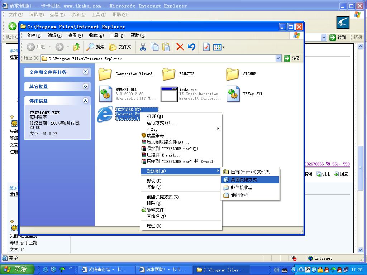The width and height of the screenshot is (367, 275).
Task: Choose 属性(R) in context menu
Action: click(181, 226)
